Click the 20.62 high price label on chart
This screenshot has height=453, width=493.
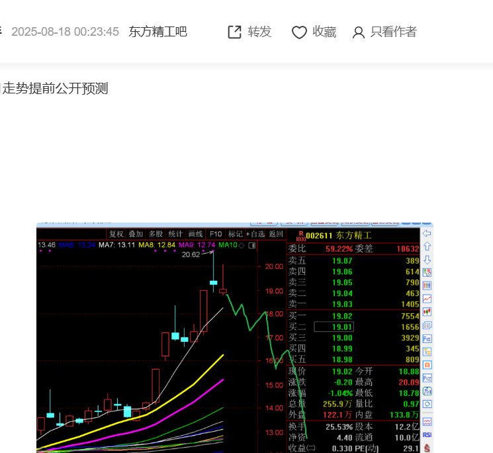pyautogui.click(x=191, y=254)
